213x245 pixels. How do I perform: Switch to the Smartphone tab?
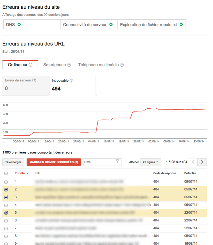[x=55, y=65]
